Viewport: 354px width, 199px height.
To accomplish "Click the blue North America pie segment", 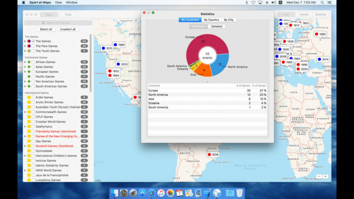I will point(220,65).
